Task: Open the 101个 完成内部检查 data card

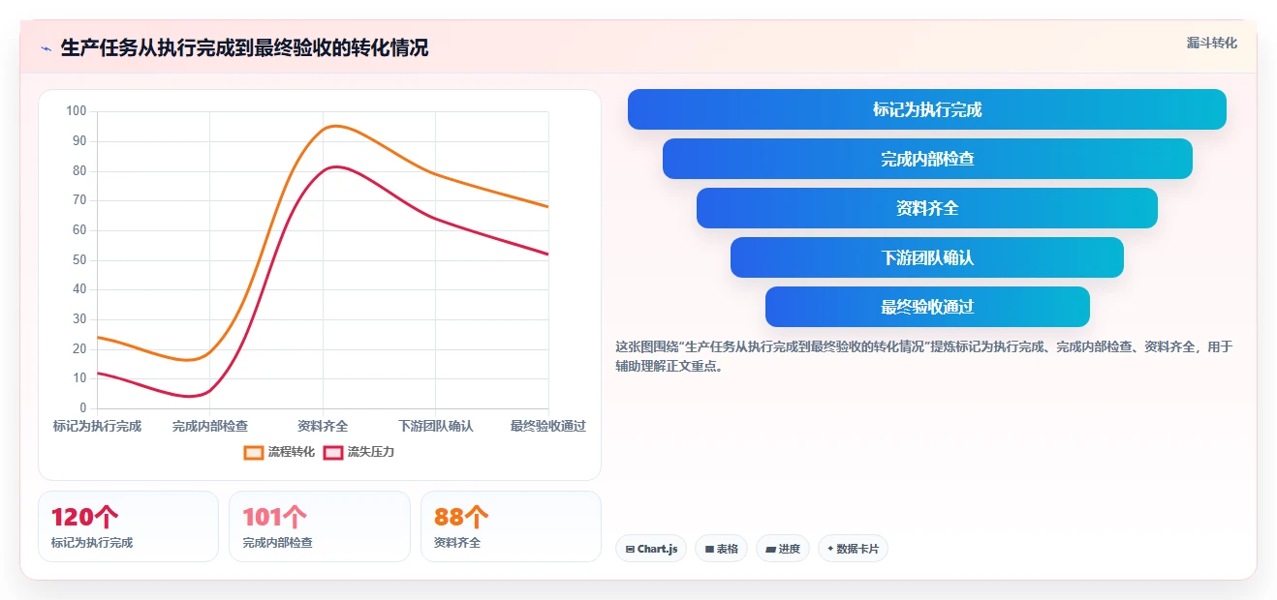Action: coord(320,526)
